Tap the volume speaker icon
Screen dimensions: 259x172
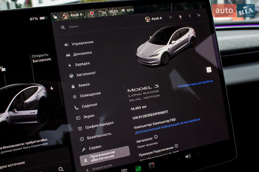click(x=188, y=156)
